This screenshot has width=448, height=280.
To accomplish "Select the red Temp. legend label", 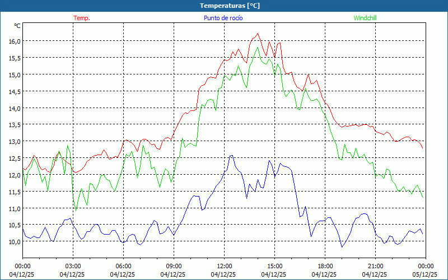I will [x=82, y=18].
